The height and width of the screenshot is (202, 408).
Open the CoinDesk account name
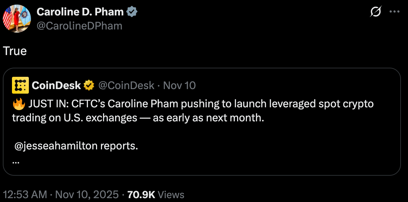56,85
